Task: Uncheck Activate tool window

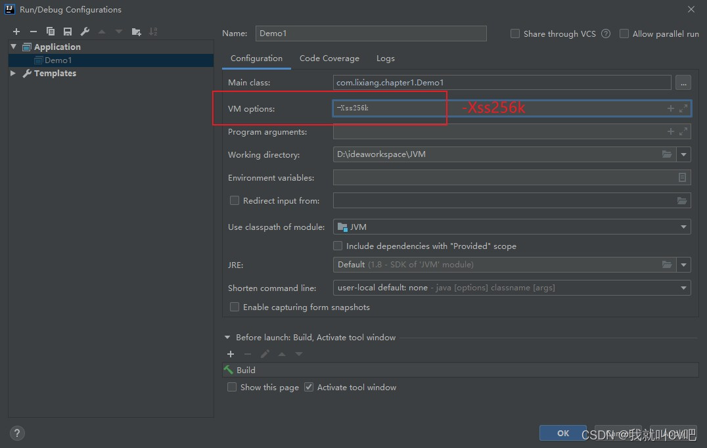Action: point(309,387)
